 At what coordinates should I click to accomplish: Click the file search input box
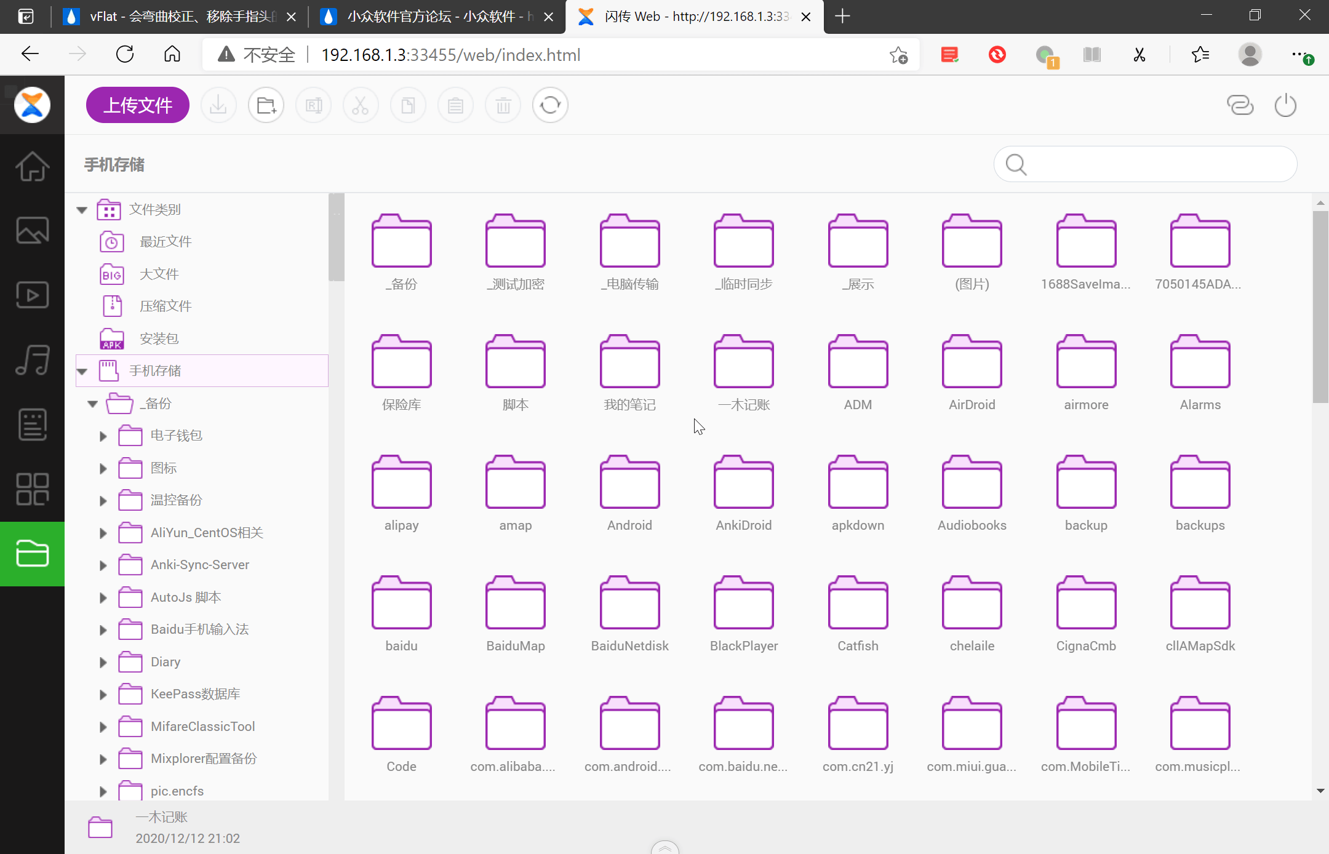click(x=1157, y=164)
